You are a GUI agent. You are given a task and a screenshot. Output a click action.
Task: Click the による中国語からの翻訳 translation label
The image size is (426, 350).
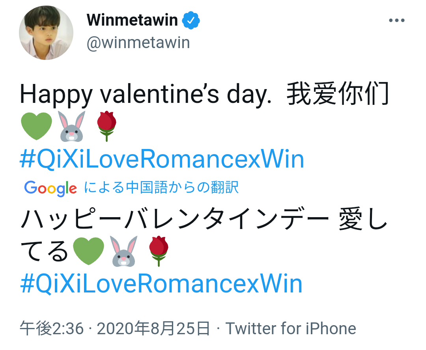pyautogui.click(x=161, y=188)
